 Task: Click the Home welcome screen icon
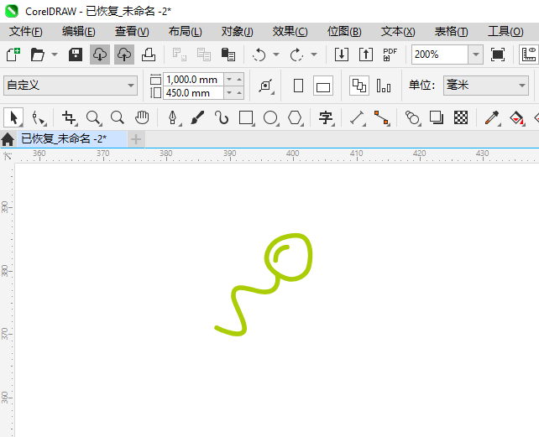pyautogui.click(x=8, y=139)
